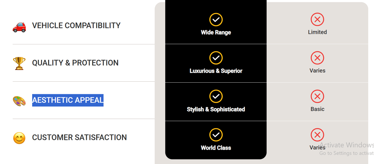Click the VEHICLE COMPATIBILITY heading

pyautogui.click(x=76, y=25)
